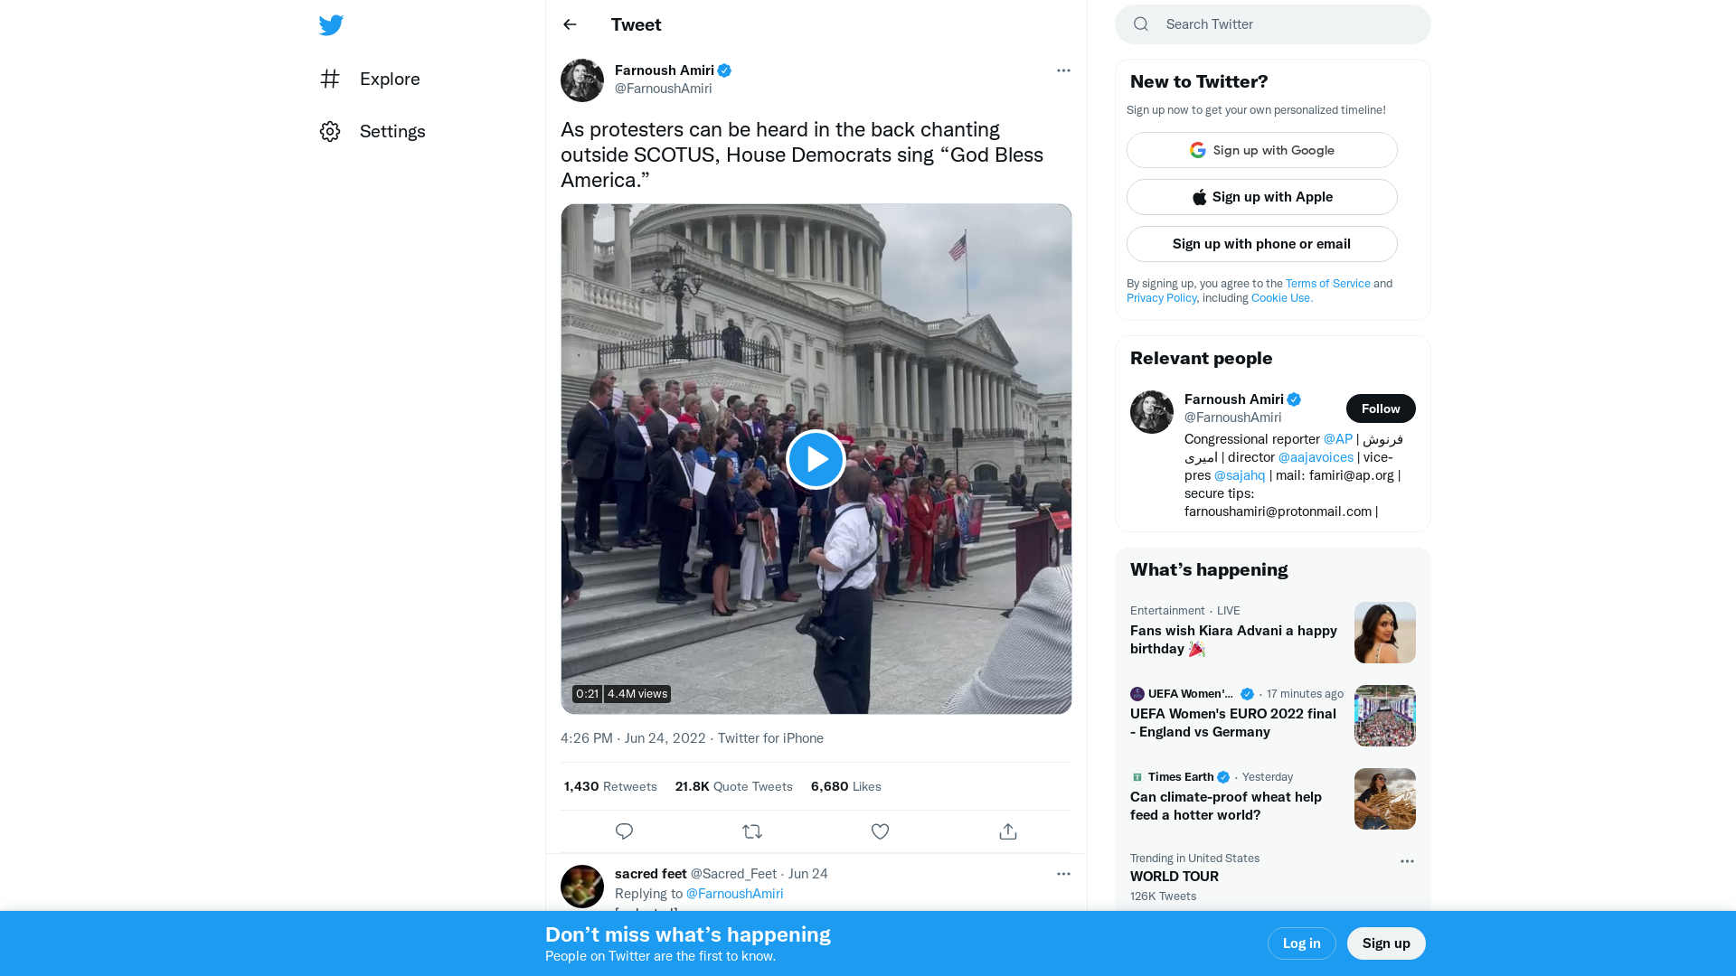Sign up with Google
The width and height of the screenshot is (1736, 976).
click(x=1261, y=150)
